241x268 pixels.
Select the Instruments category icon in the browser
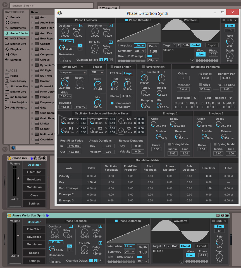[7, 28]
